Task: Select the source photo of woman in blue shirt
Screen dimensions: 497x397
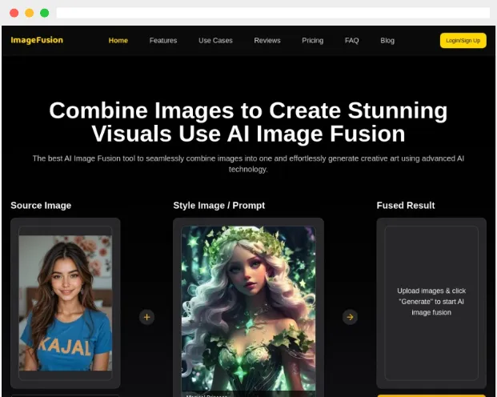Action: [66, 302]
